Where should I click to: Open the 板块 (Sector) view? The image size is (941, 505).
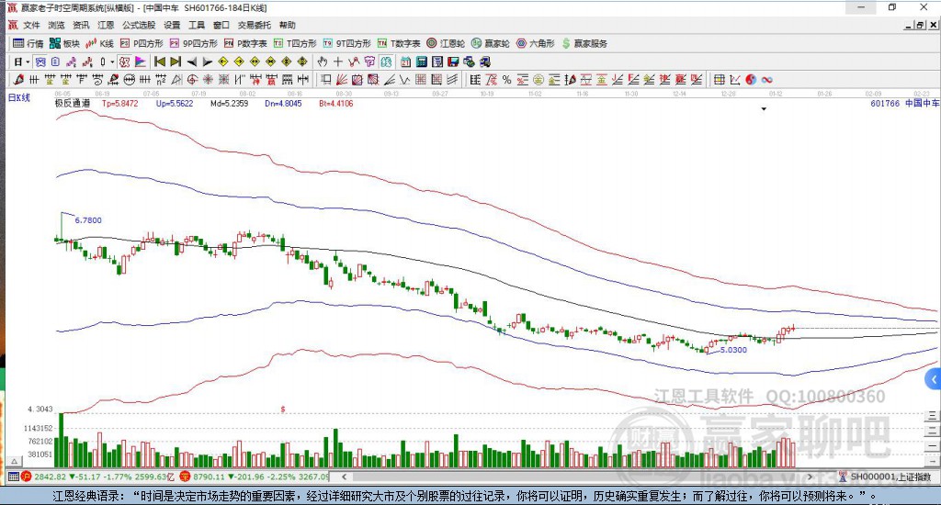(66, 43)
